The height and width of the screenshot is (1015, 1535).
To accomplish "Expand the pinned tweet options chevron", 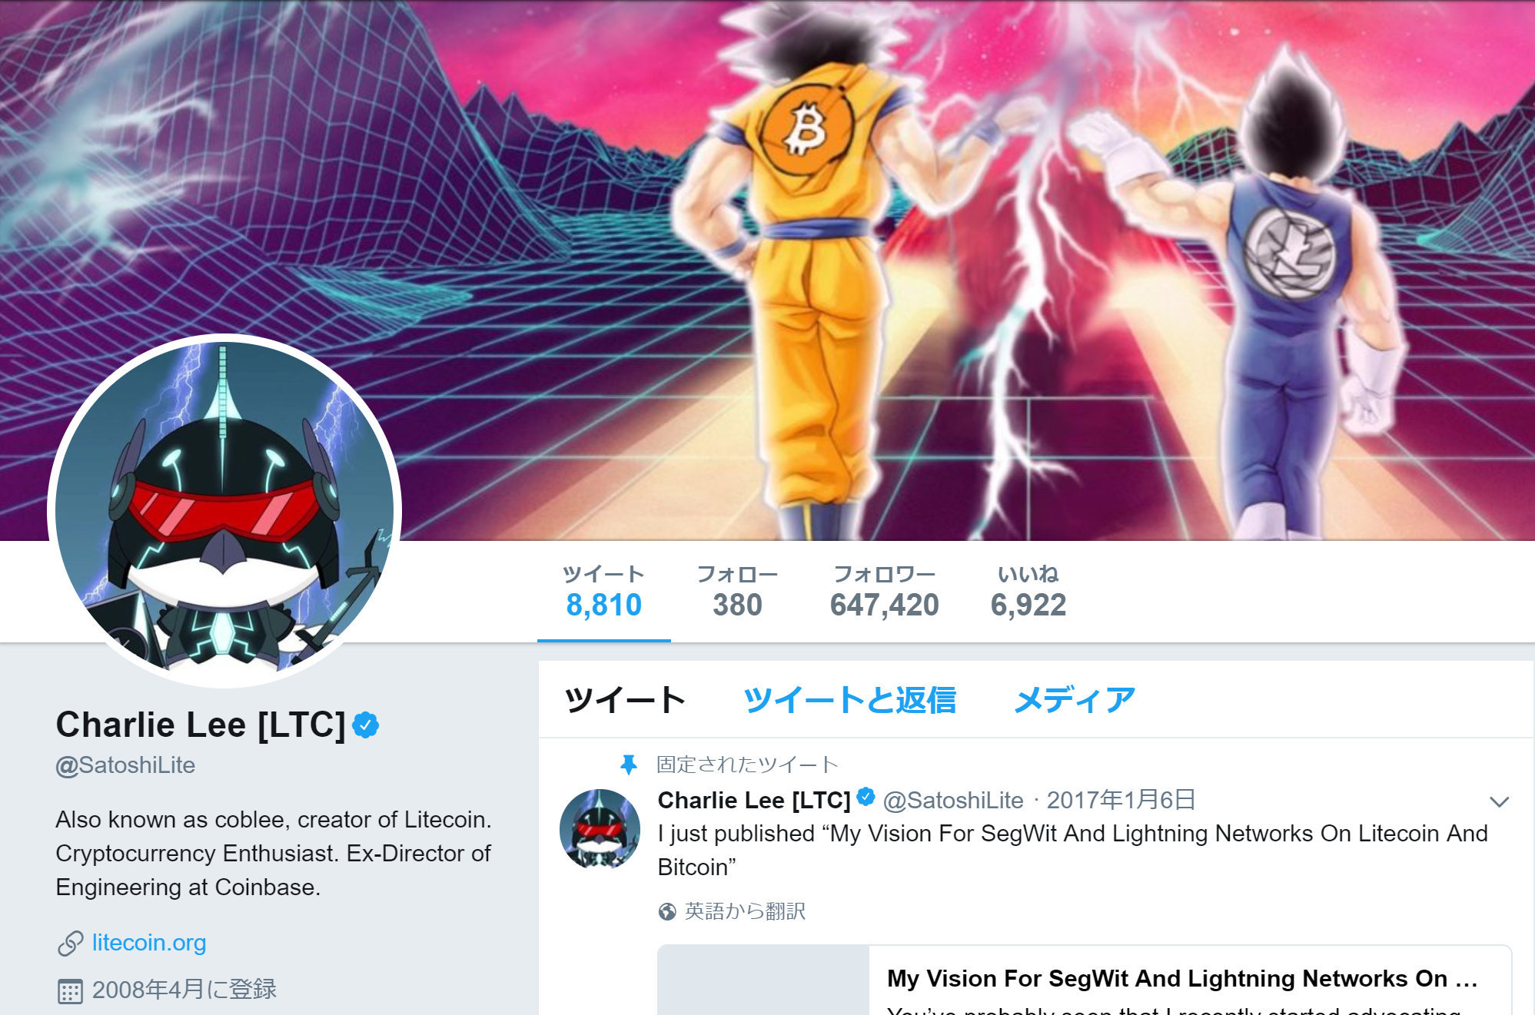I will click(1499, 802).
